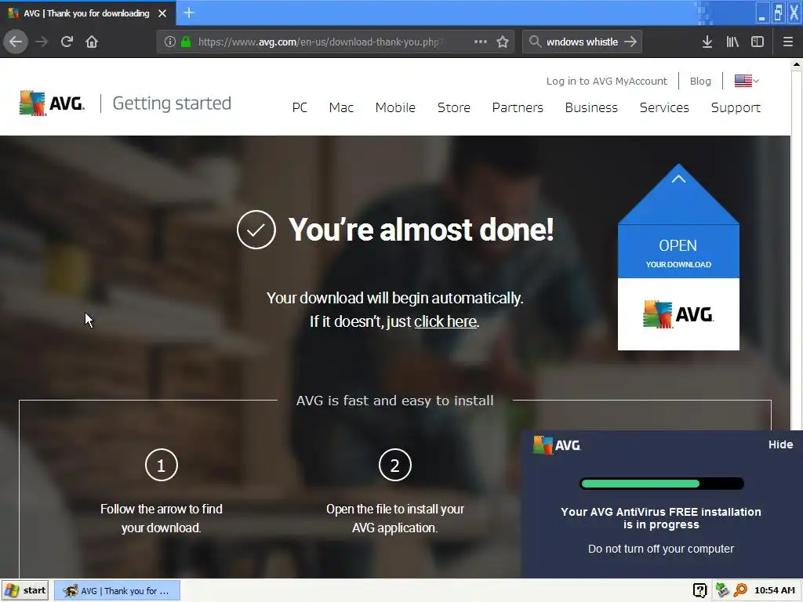Click the 'wndows whistle' search field

pyautogui.click(x=582, y=42)
